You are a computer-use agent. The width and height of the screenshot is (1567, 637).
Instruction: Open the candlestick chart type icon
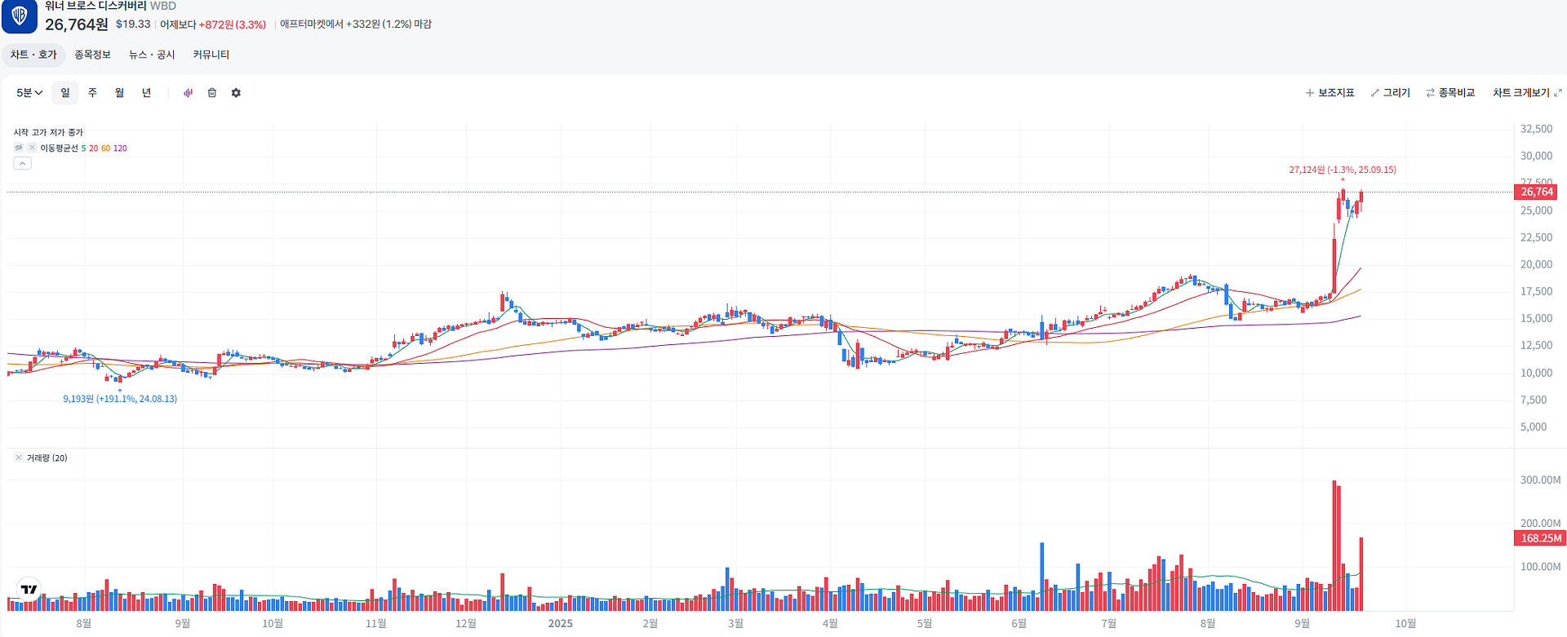(x=188, y=93)
